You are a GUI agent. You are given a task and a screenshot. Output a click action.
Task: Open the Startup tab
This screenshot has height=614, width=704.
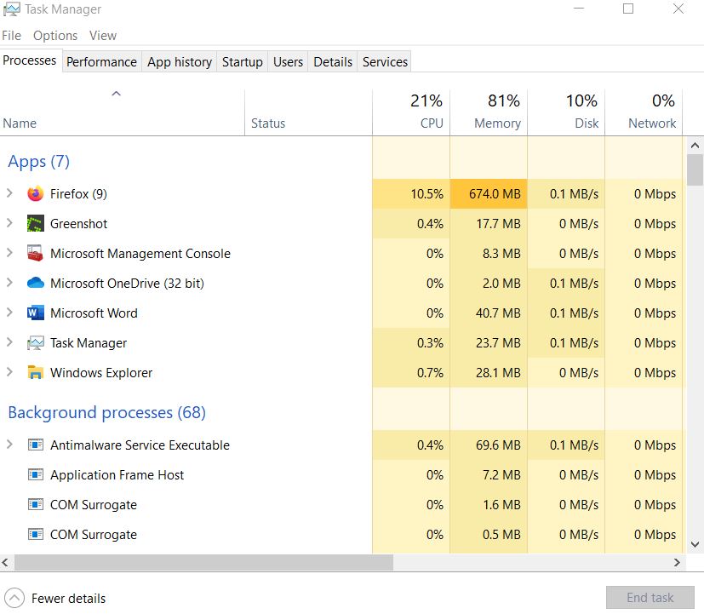point(242,61)
